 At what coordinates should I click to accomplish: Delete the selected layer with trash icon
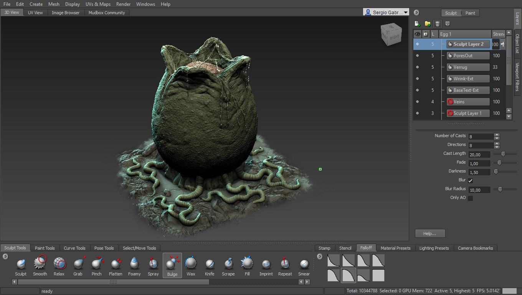pos(437,23)
